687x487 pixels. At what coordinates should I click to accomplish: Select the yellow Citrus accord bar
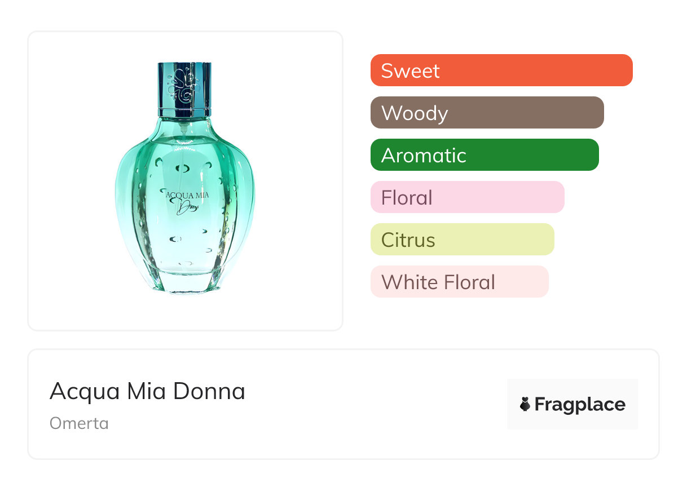pyautogui.click(x=462, y=240)
